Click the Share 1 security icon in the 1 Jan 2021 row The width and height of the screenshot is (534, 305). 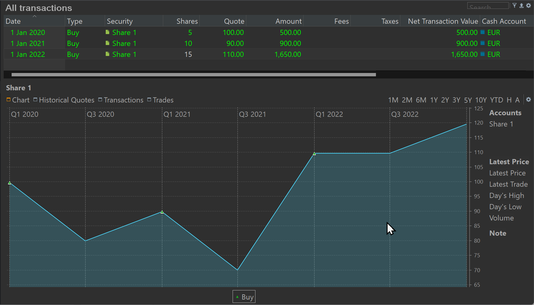pos(107,43)
